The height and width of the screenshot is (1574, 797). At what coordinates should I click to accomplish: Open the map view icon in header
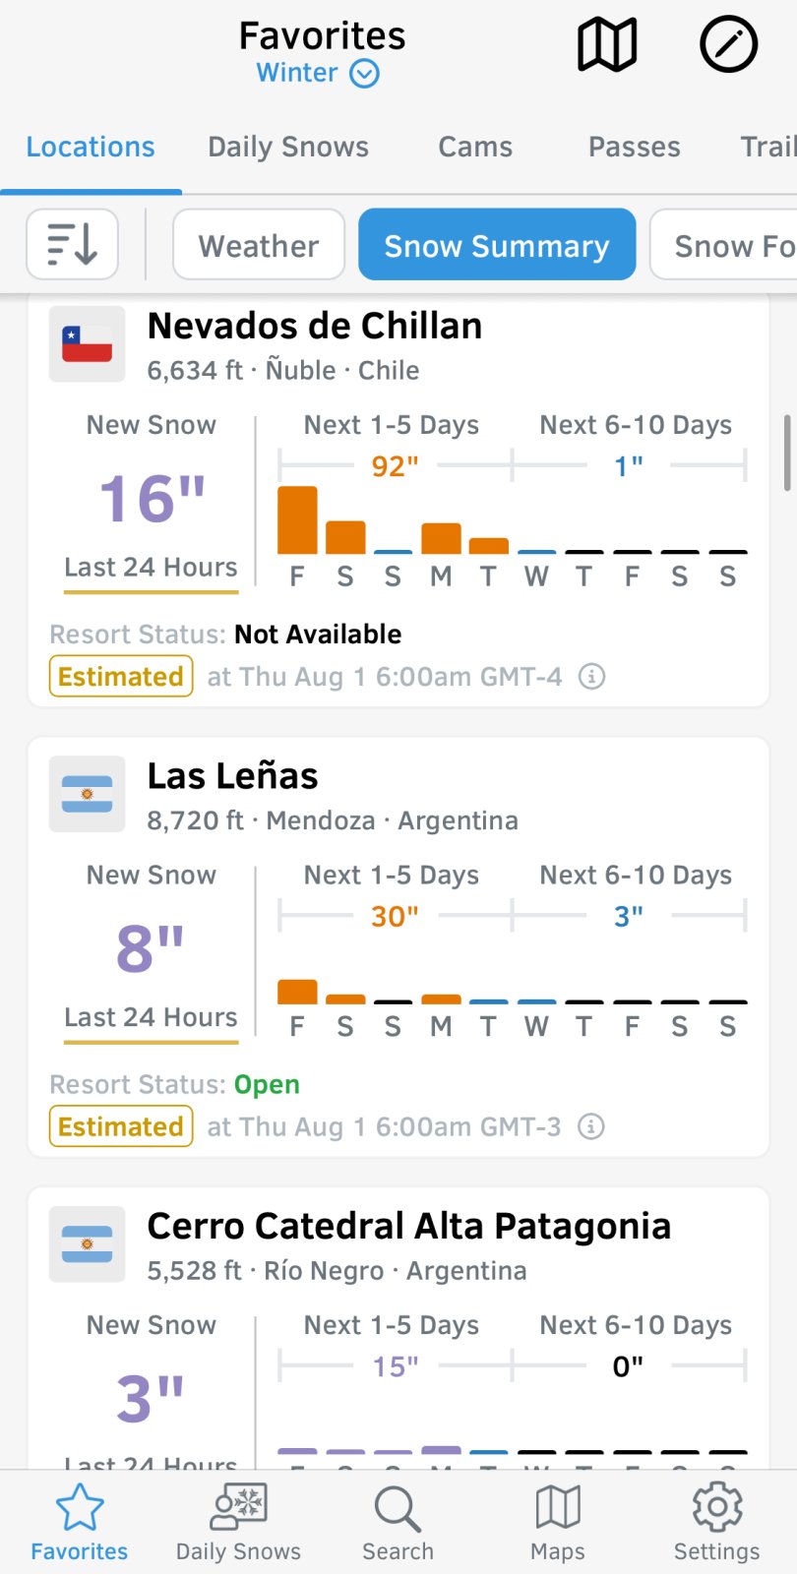[607, 45]
